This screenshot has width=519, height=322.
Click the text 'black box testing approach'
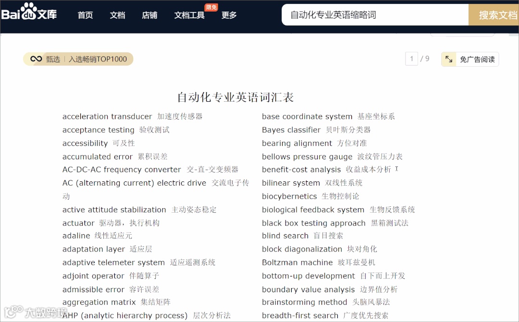[x=314, y=223]
